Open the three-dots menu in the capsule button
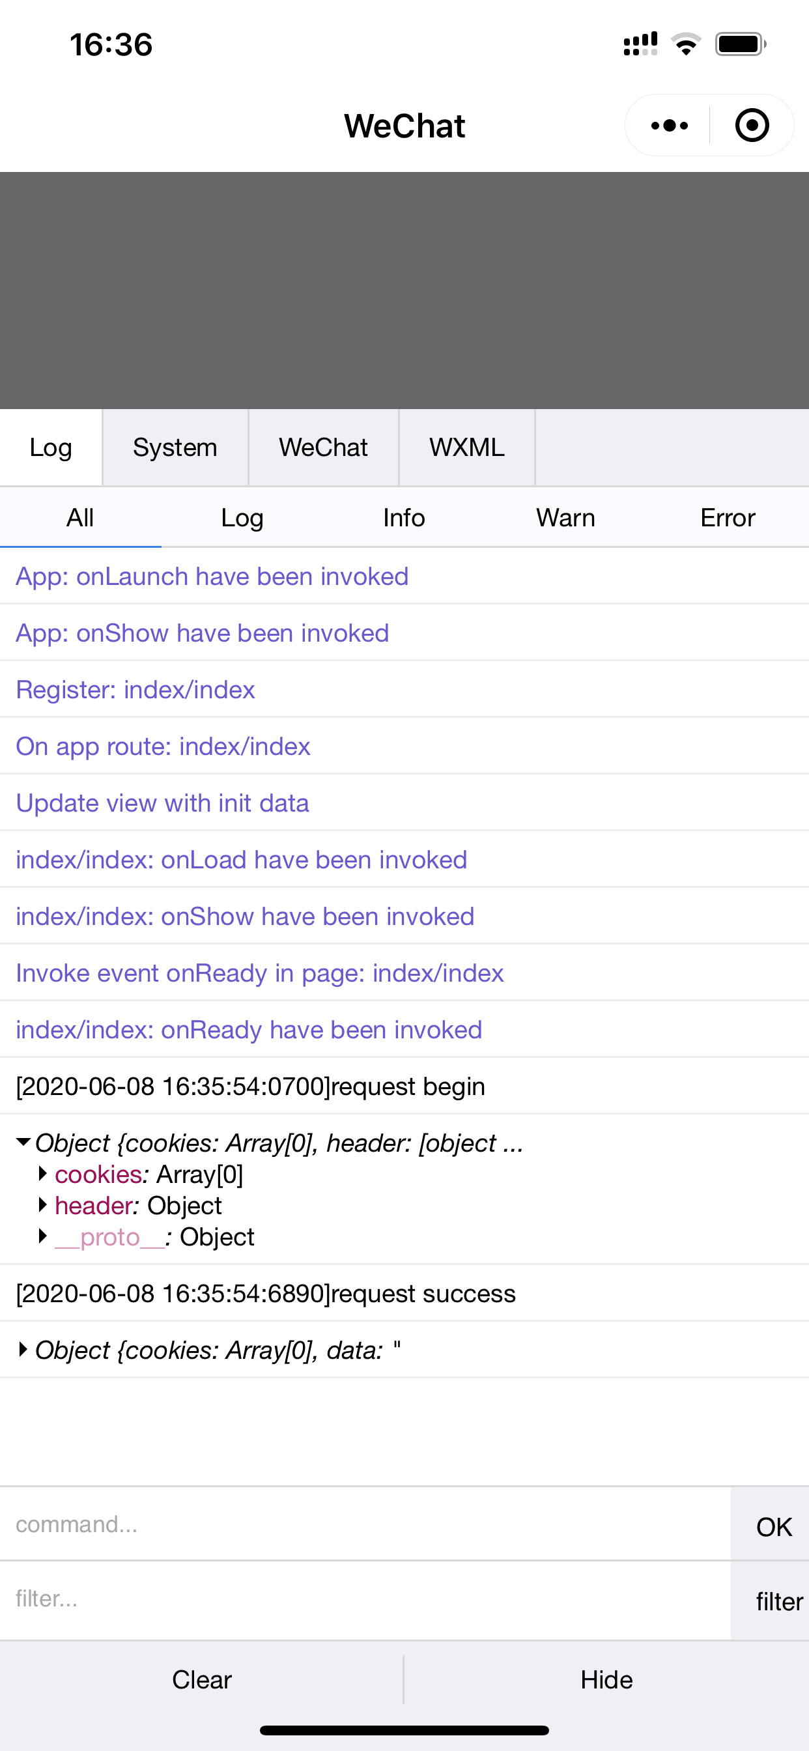 click(x=669, y=126)
